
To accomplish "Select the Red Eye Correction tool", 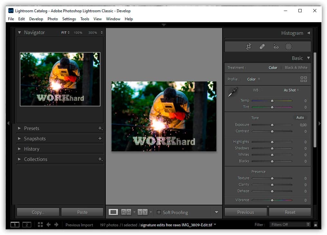I will (x=276, y=46).
